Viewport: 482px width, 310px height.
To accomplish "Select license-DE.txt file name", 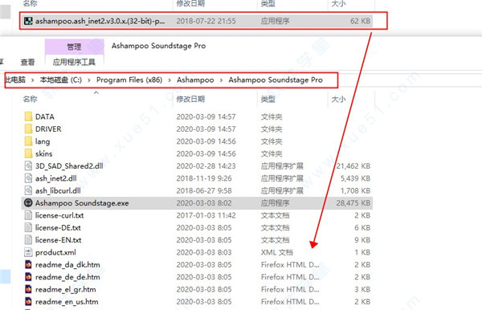I will [x=58, y=227].
